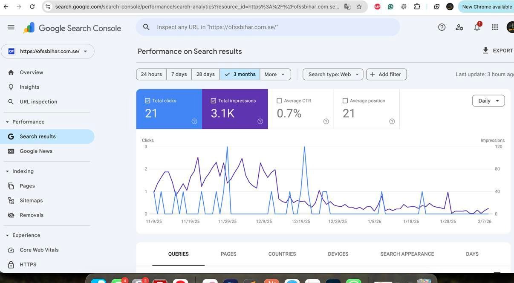Image resolution: width=514 pixels, height=283 pixels.
Task: Click the Inspect any URL search field
Action: click(x=273, y=27)
